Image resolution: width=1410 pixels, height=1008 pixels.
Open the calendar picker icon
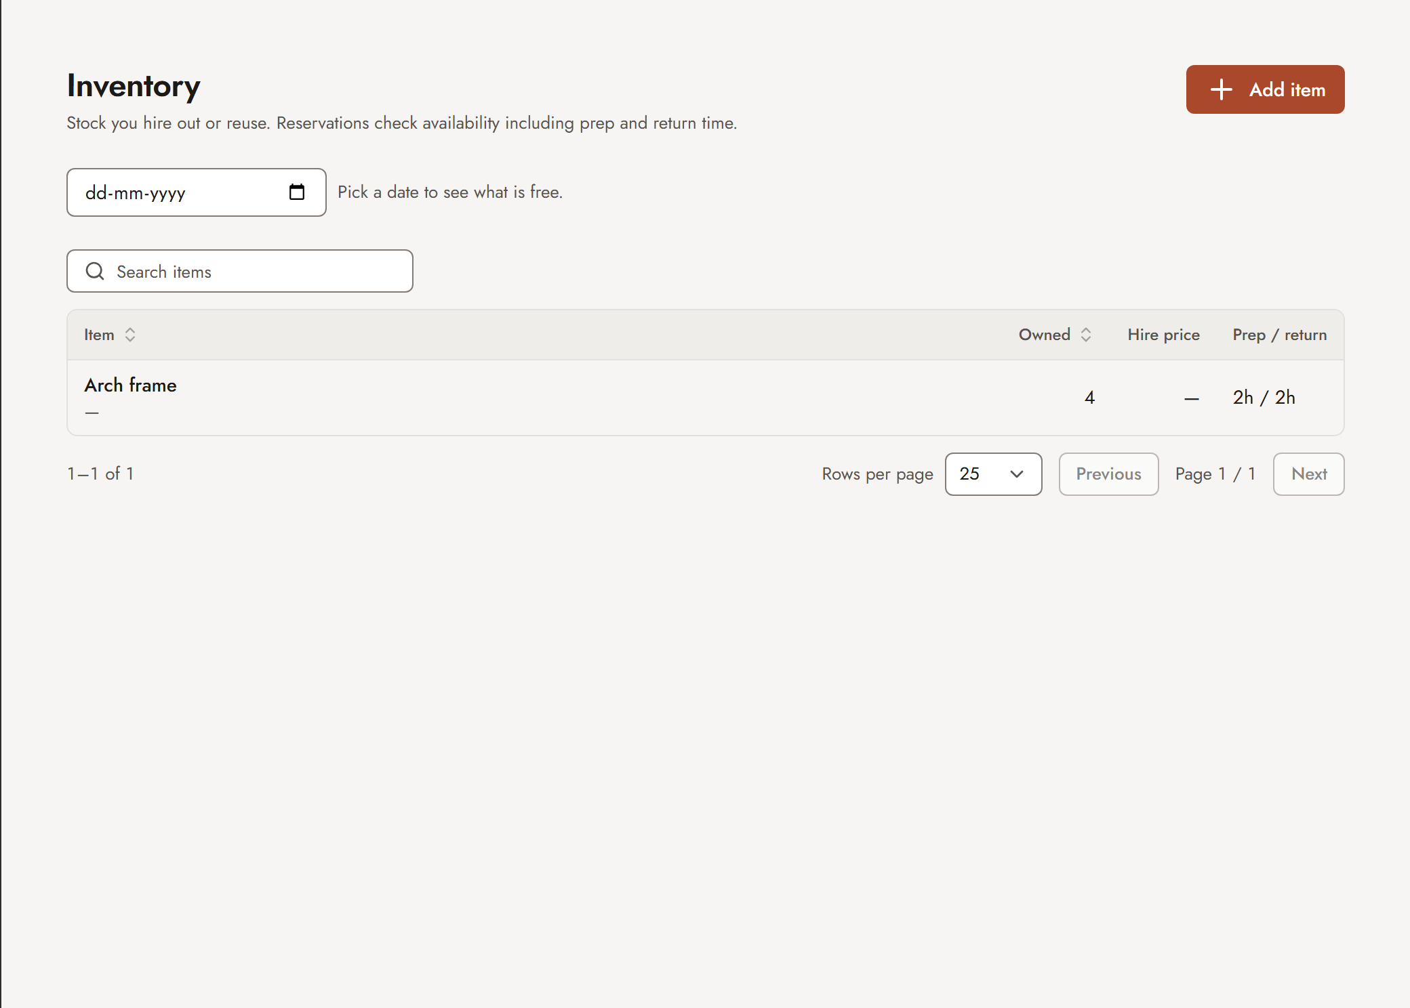(x=297, y=192)
